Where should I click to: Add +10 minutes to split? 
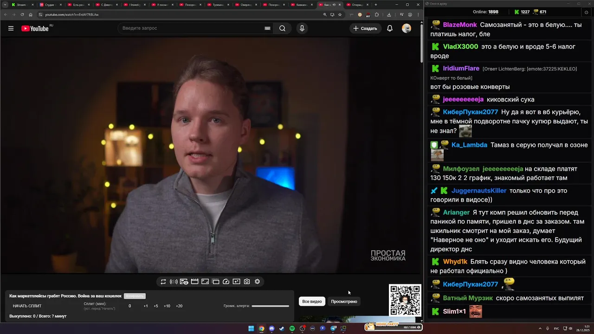[x=167, y=306]
